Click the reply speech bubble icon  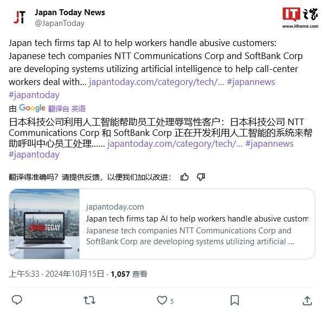[x=17, y=300]
